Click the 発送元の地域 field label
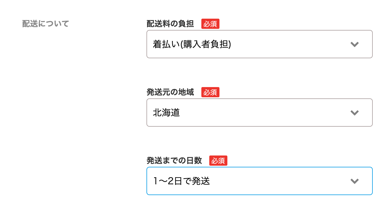Image resolution: width=388 pixels, height=216 pixels. (170, 92)
